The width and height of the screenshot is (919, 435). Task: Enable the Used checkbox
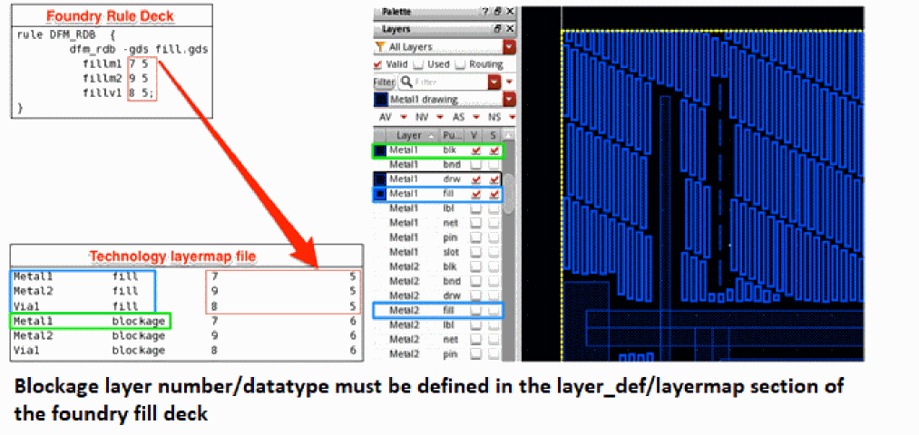coord(418,64)
